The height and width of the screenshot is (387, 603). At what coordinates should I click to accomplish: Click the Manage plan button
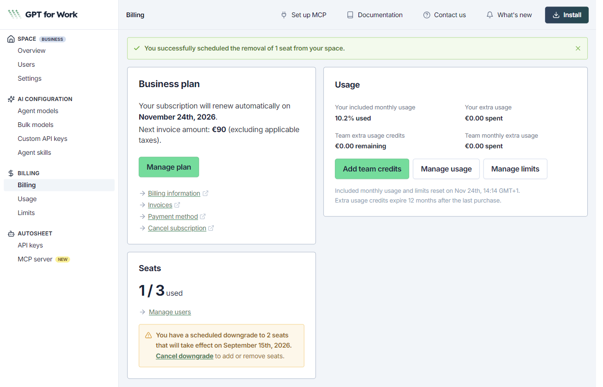pyautogui.click(x=169, y=167)
